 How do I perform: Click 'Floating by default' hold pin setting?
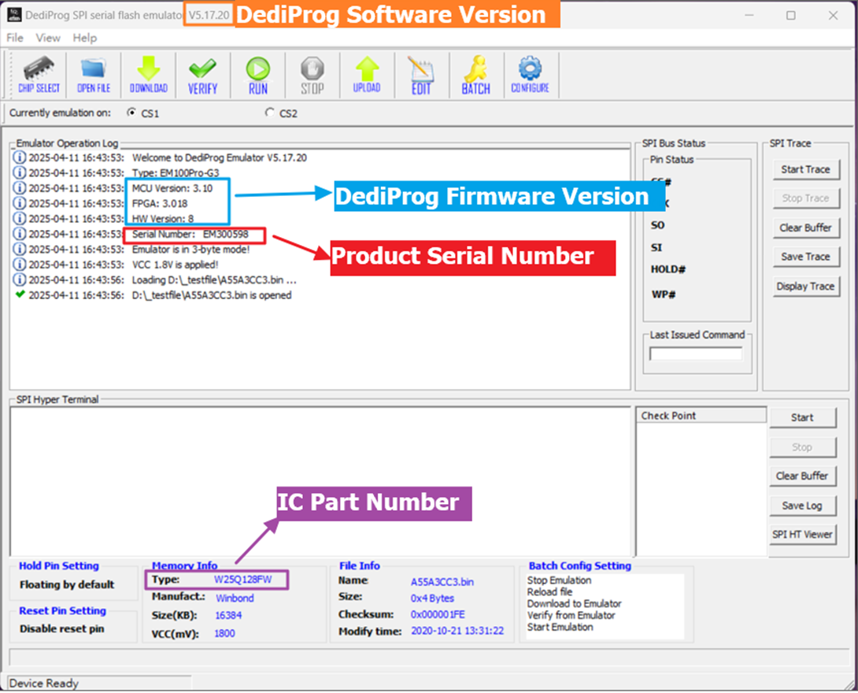pyautogui.click(x=67, y=585)
